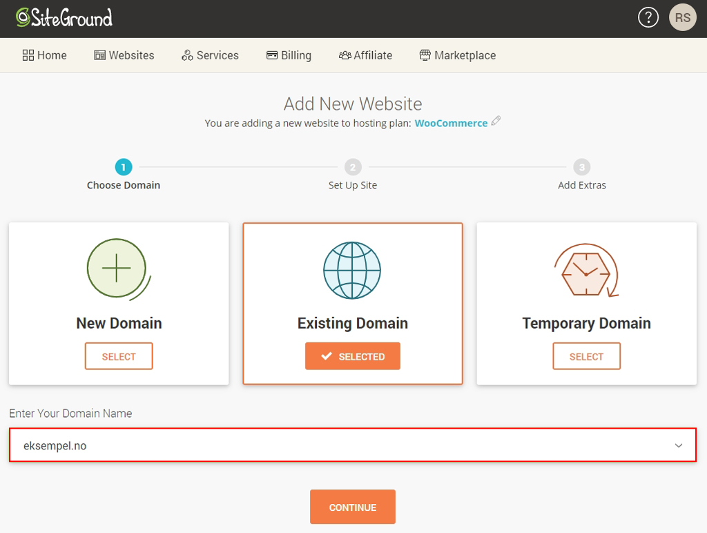Click the clock Temporary Domain icon
Screen dimensions: 707x533
pyautogui.click(x=586, y=271)
